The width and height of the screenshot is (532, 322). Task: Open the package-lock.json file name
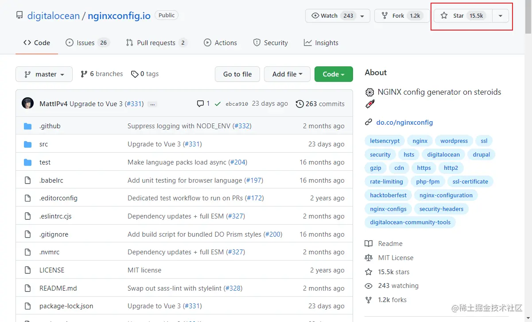(66, 306)
